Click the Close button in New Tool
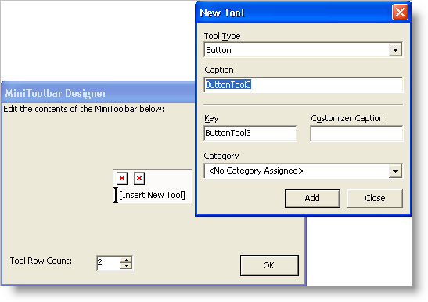This screenshot has height=302, width=428. click(375, 198)
